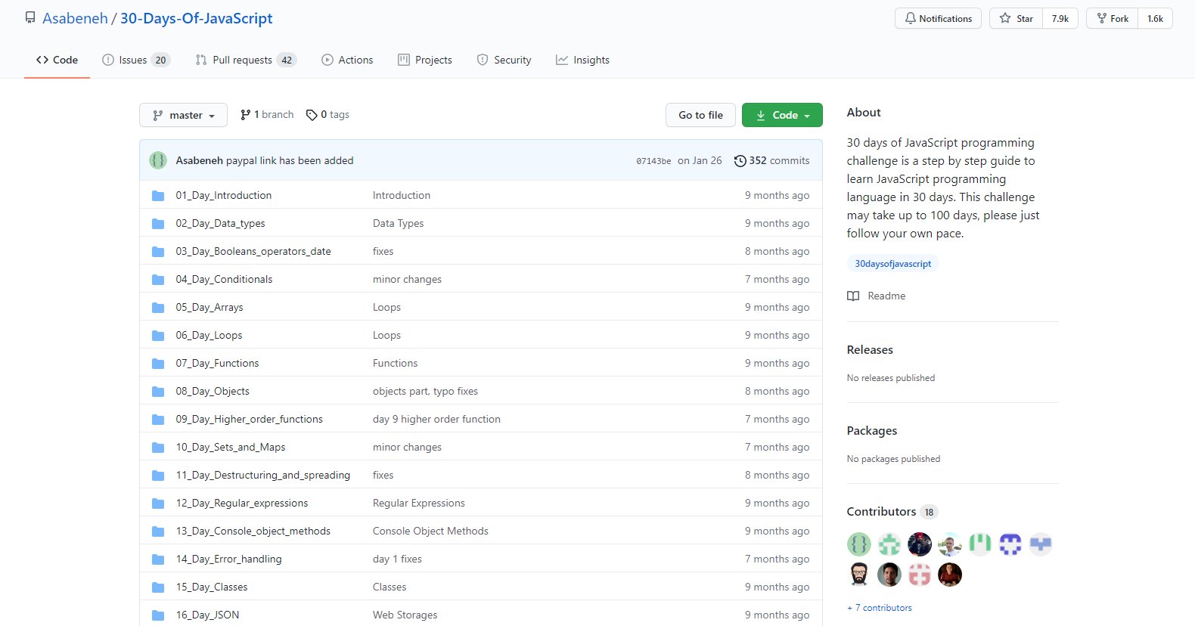Open the 11_Day_Destructuring_and_spreading folder
Viewport: 1195px width, 626px height.
(x=263, y=476)
